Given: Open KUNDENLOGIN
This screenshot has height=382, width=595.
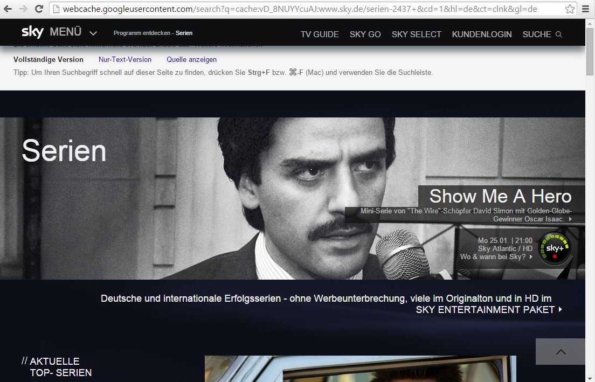Looking at the screenshot, I should click(x=481, y=34).
